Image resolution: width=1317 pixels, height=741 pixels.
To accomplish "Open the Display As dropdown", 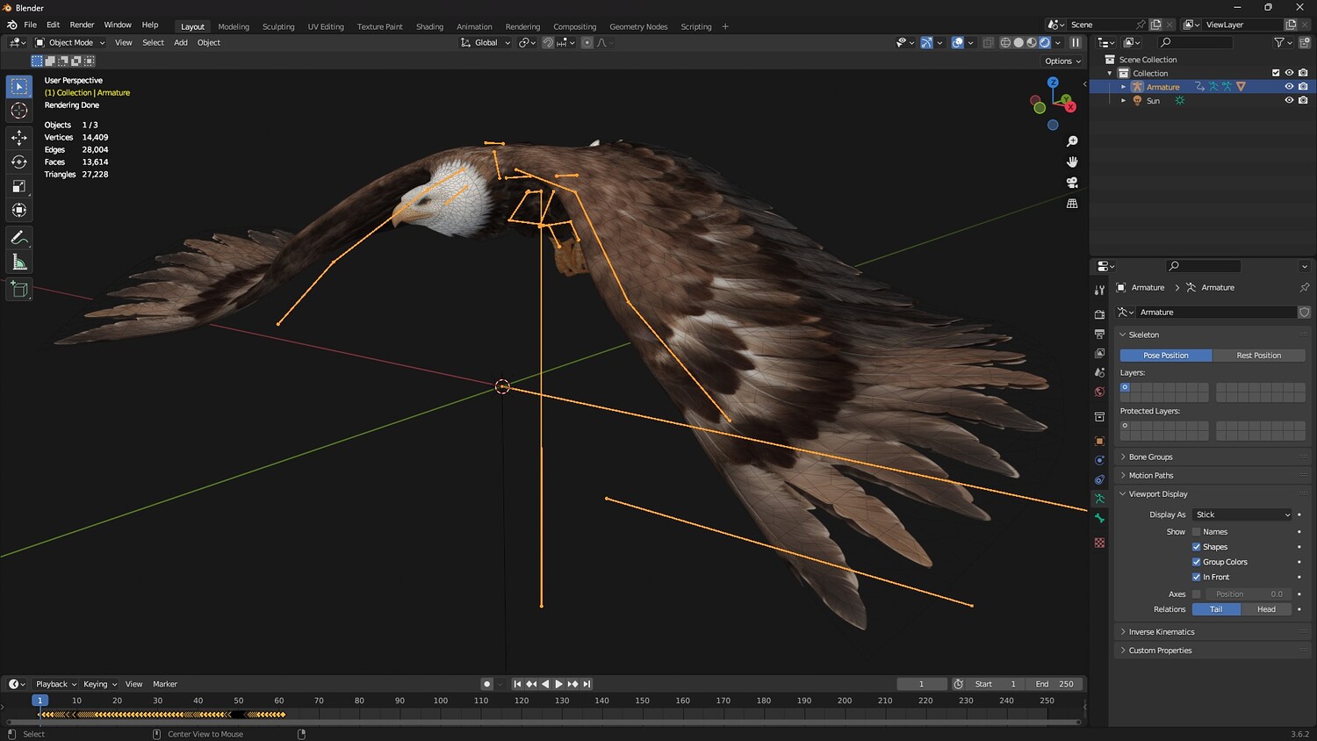I will 1242,514.
